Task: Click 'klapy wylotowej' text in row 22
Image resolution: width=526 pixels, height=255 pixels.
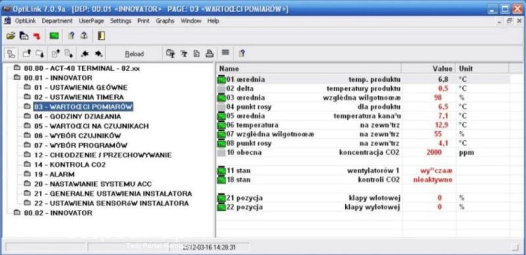Action: coord(372,207)
